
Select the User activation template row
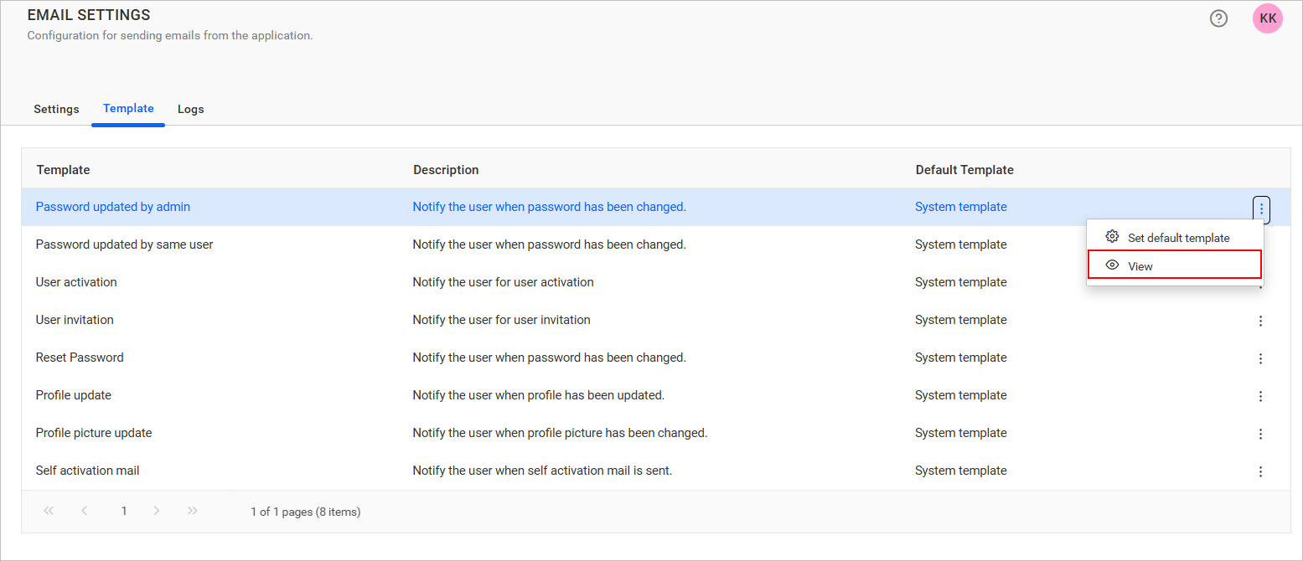click(x=76, y=282)
